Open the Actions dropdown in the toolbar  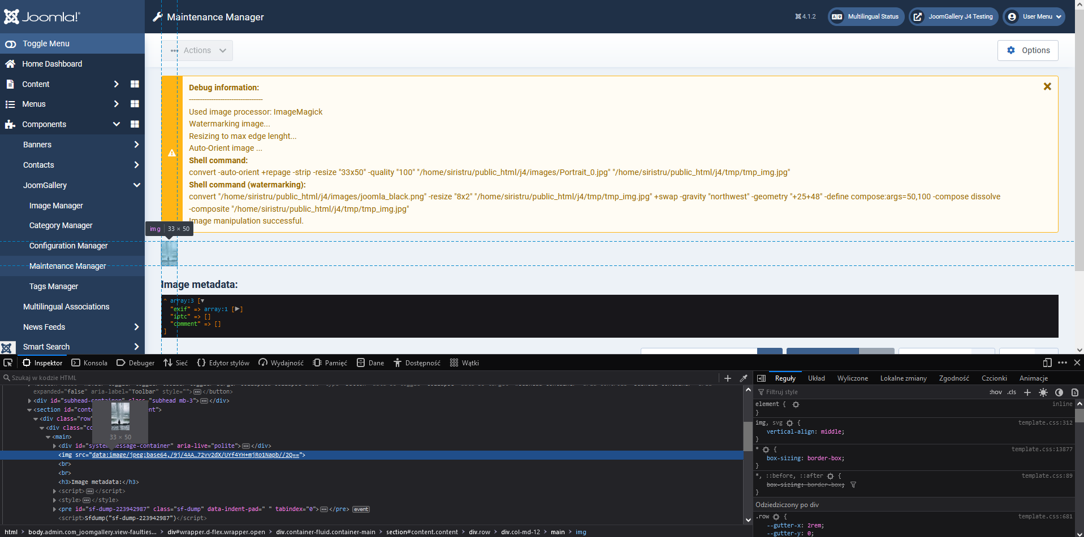[x=197, y=50]
